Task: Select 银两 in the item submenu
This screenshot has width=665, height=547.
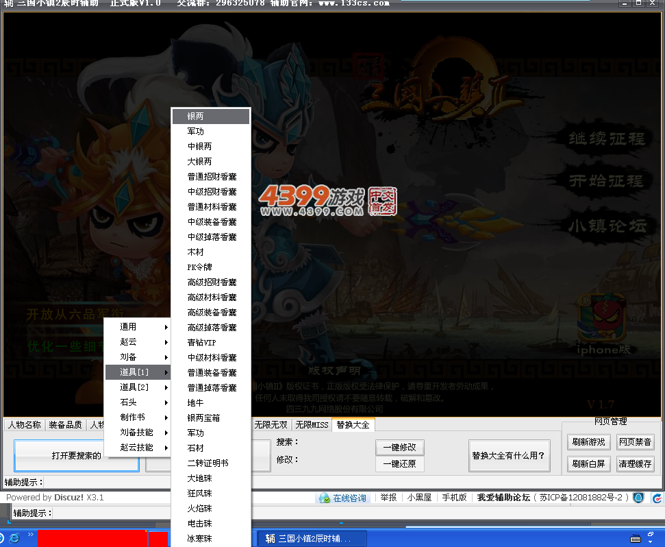Action: [211, 117]
